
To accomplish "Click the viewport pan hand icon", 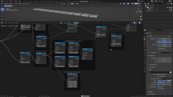I will pos(141,19).
